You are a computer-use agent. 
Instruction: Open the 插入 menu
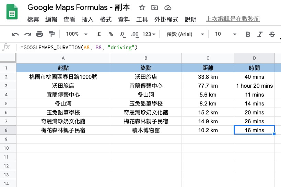[87, 19]
